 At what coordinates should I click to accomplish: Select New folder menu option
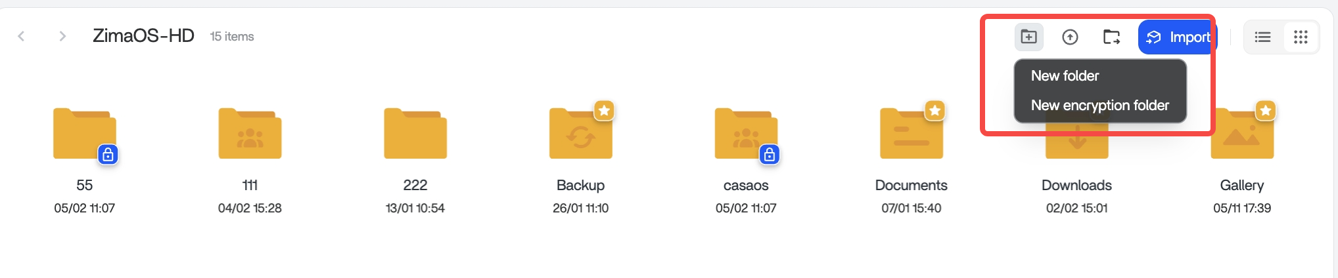(1065, 76)
